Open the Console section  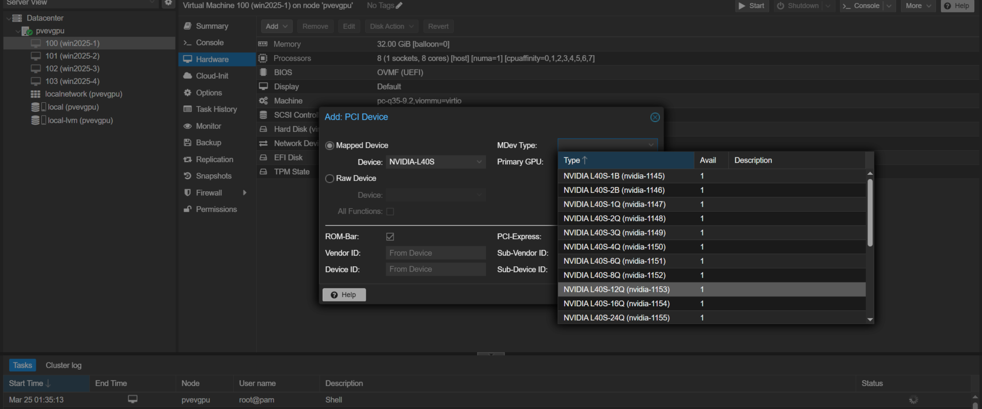click(x=217, y=42)
